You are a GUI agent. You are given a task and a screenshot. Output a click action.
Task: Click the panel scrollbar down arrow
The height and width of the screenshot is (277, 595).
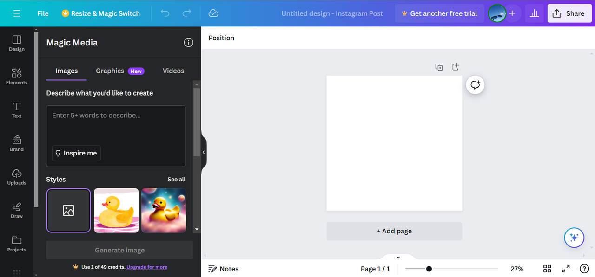197,229
